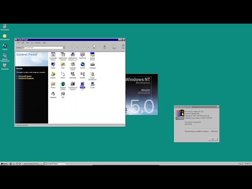Select the highlighted Sounds applet
The width and height of the screenshot is (252, 189).
coord(82,85)
